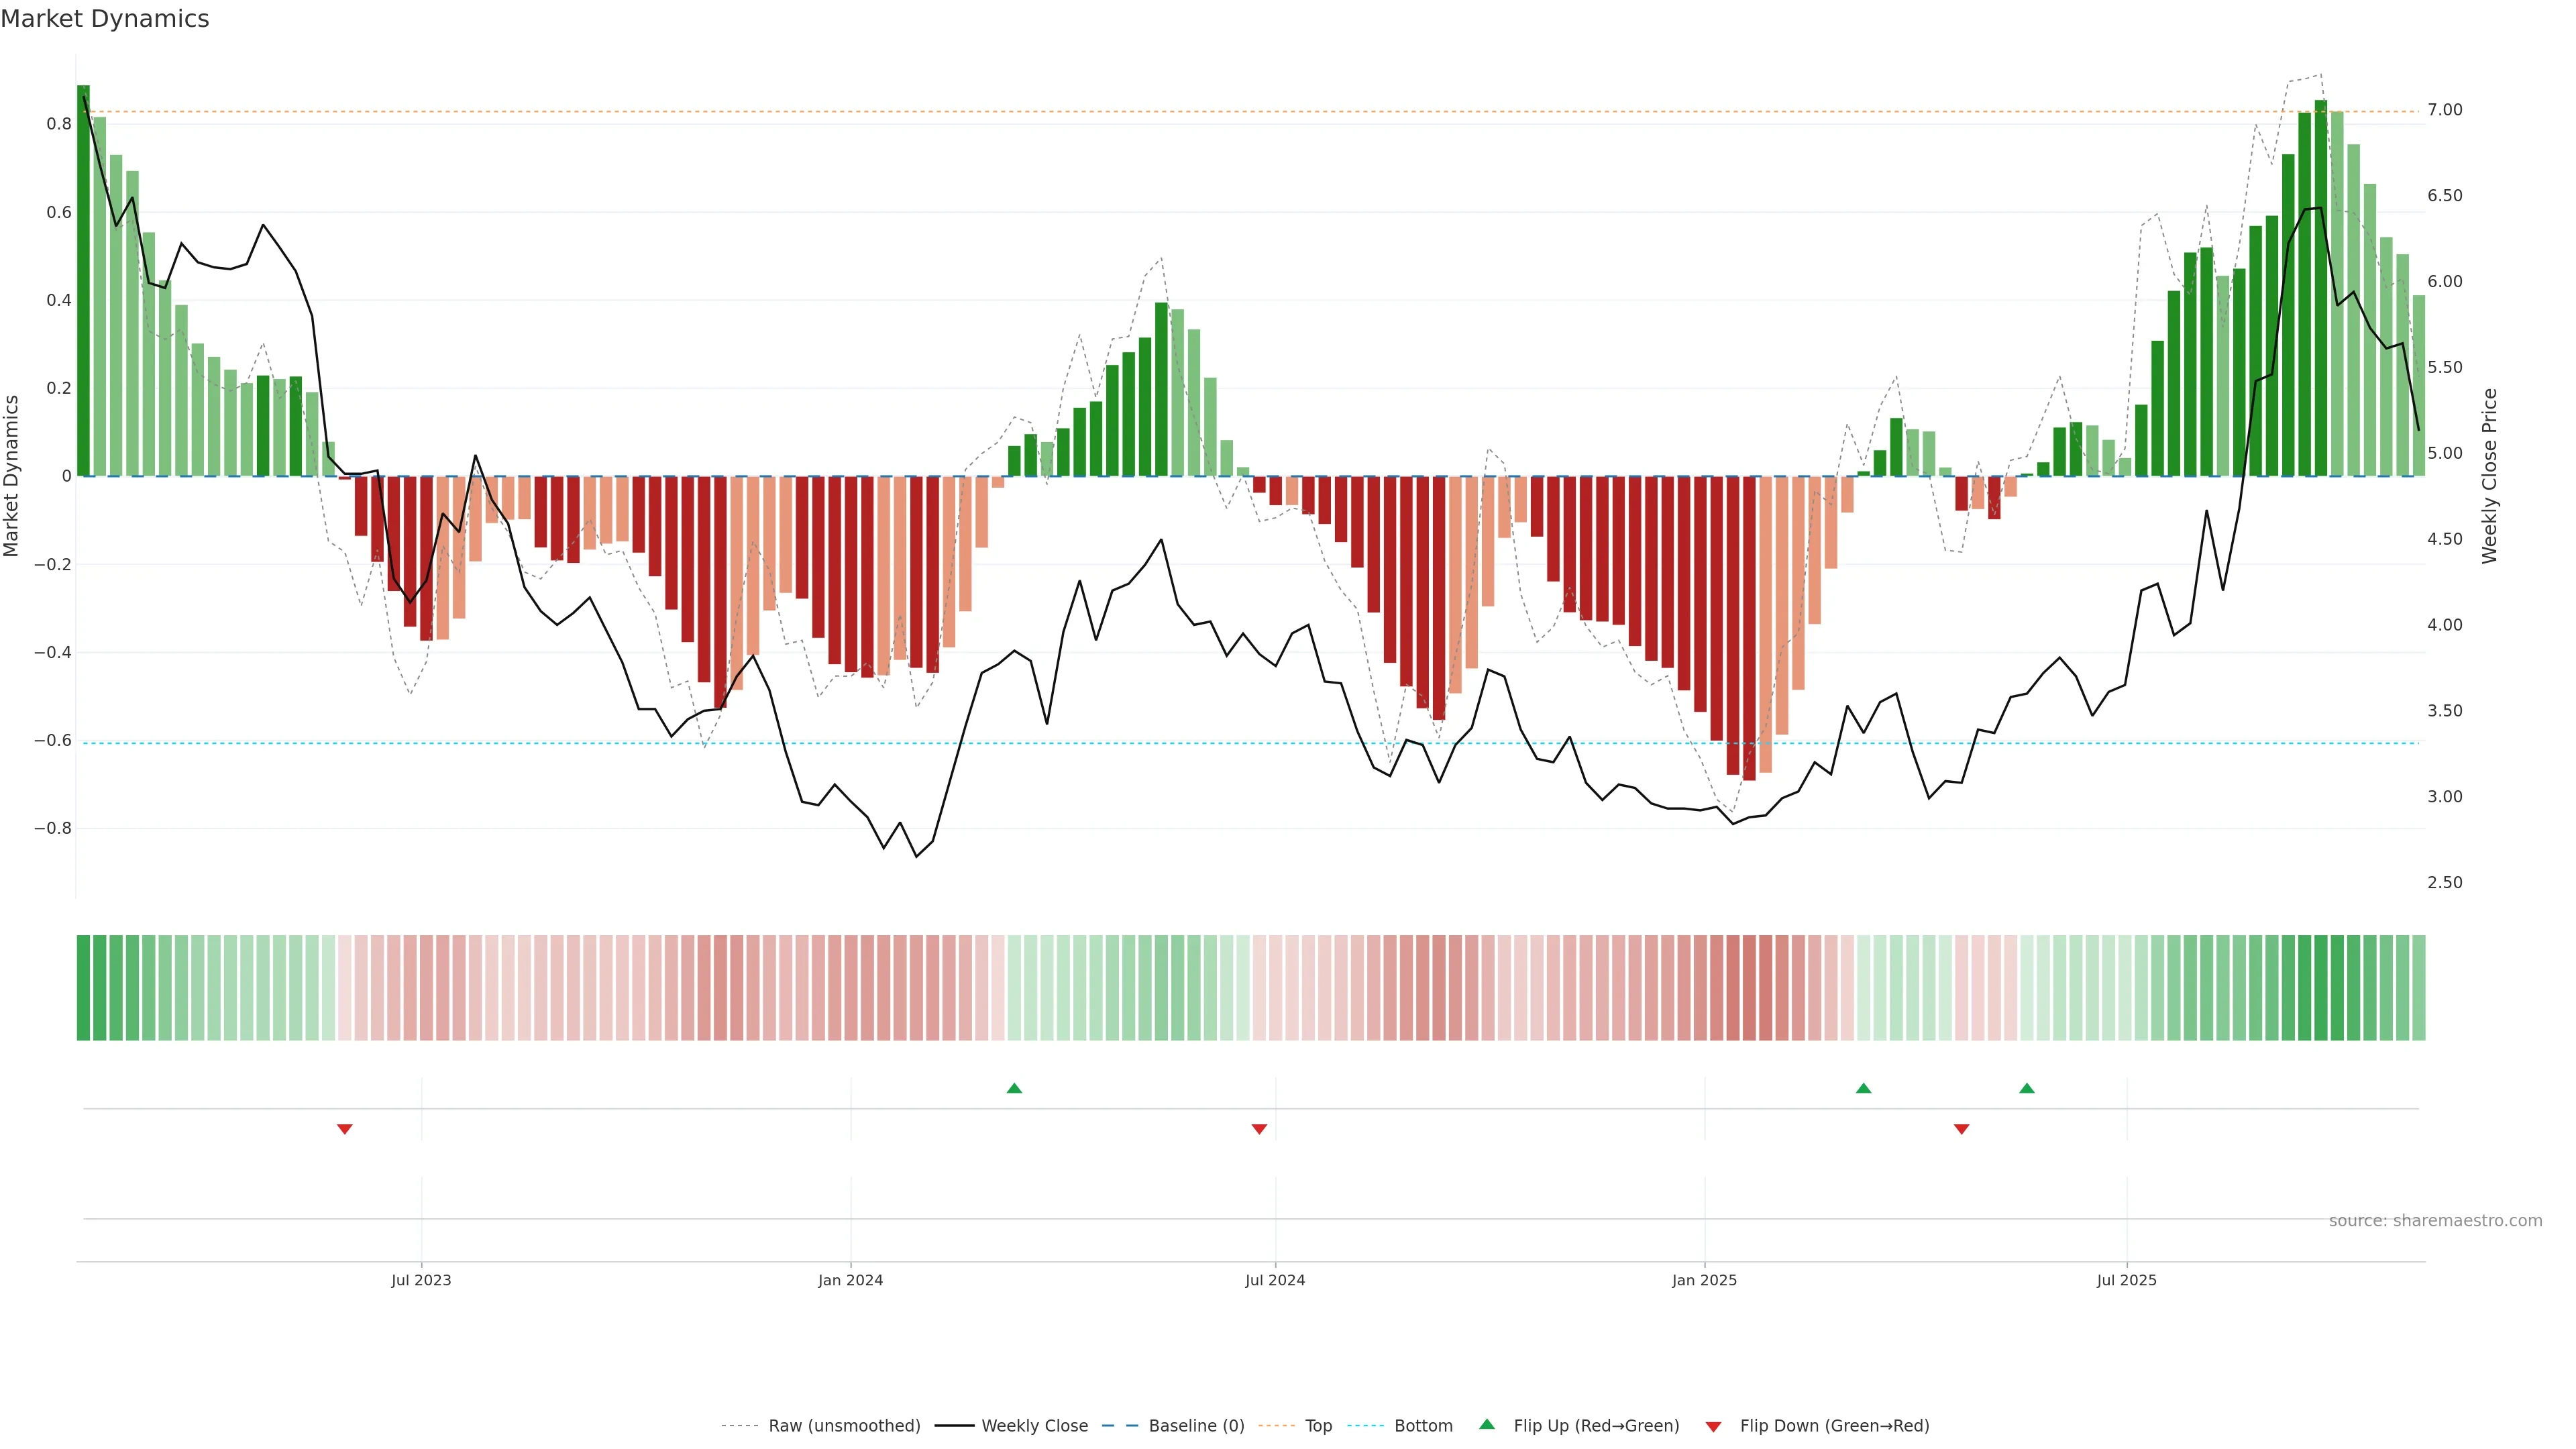Click the Market Dynamics chart title
Image resolution: width=2576 pixels, height=1449 pixels.
click(x=105, y=19)
